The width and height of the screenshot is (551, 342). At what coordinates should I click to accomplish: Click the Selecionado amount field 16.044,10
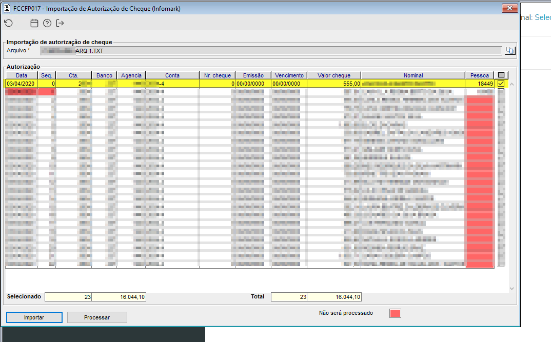click(119, 297)
